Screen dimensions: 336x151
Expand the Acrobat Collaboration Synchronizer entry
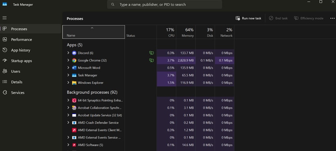(x=68, y=107)
